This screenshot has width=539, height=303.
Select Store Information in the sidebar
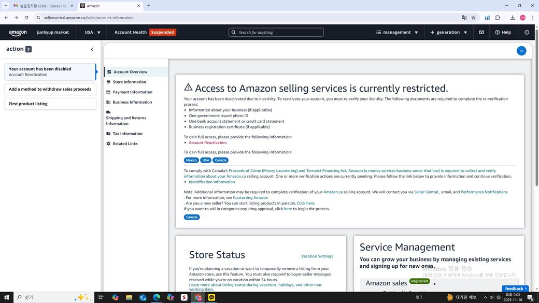(x=129, y=82)
